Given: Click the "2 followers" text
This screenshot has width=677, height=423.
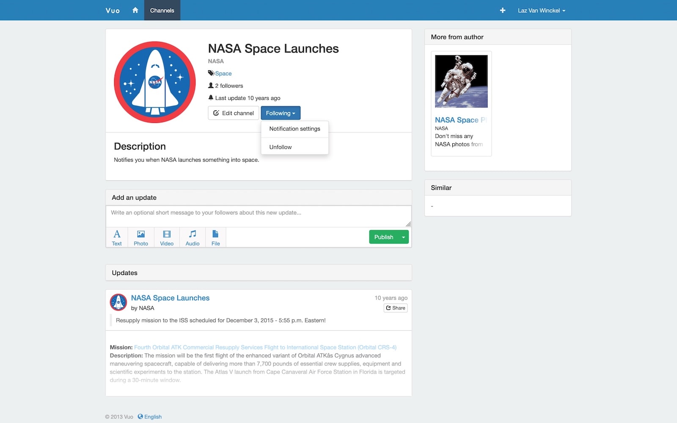Looking at the screenshot, I should [x=229, y=86].
